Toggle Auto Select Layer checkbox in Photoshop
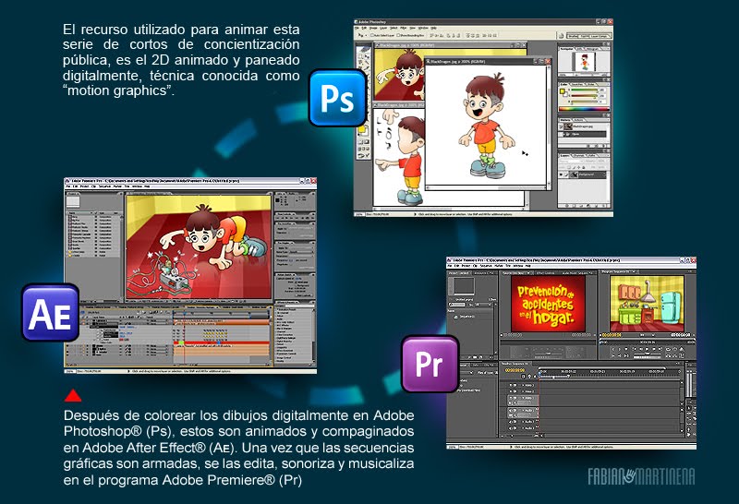Viewport: 739px width, 504px height. (372, 35)
